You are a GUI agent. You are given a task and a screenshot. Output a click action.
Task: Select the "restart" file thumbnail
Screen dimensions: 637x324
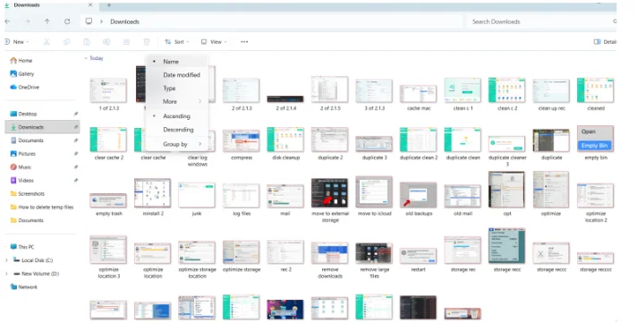pos(418,256)
